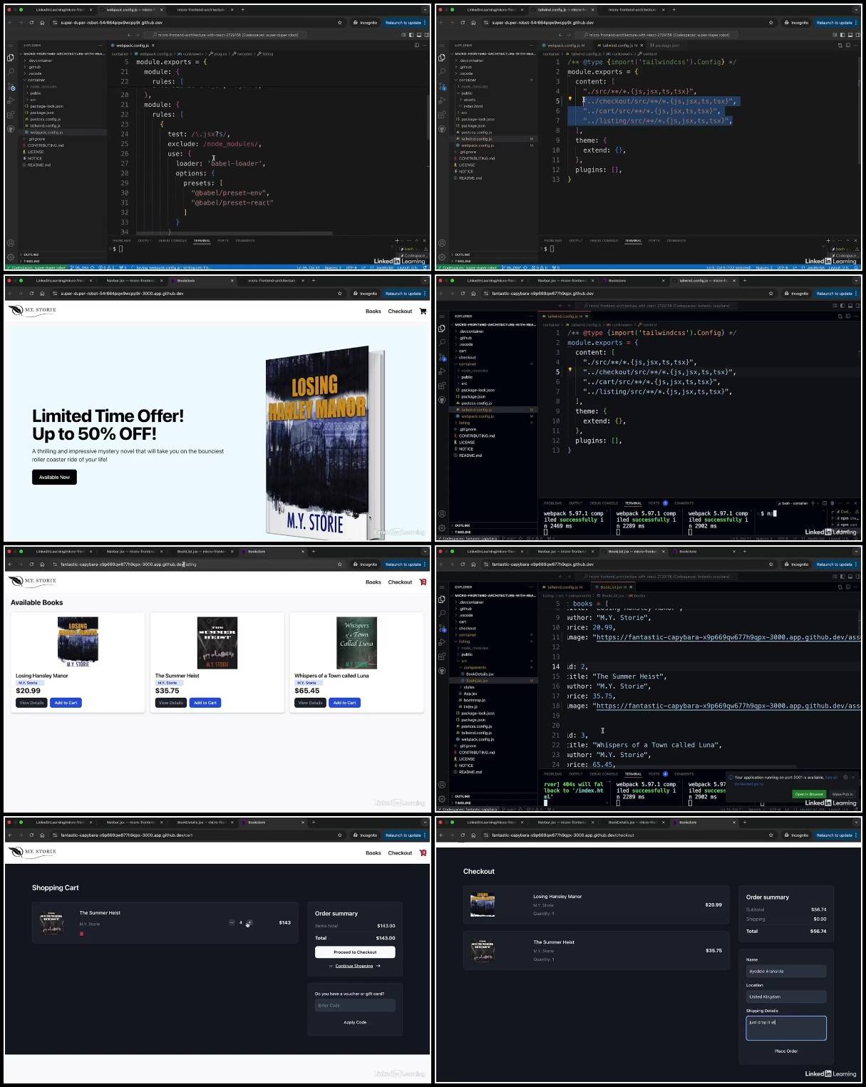The height and width of the screenshot is (1087, 866).
Task: Expand the styles folder under listing src
Action: [x=469, y=687]
